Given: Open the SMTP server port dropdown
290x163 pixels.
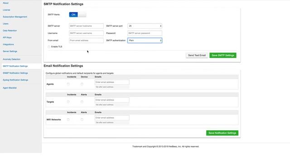Looking at the screenshot, I should (145, 26).
